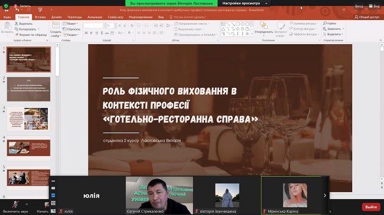Toggle Bold (Ж) formatting
The height and width of the screenshot is (215, 384).
(x=86, y=33)
